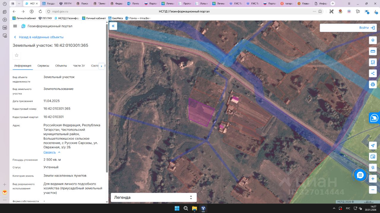Open Yandex home page button
This screenshot has height=213, width=380.
pyautogui.click(x=31, y=12)
